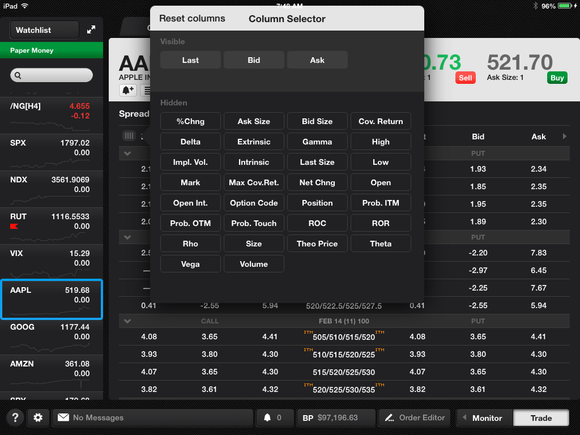Add the Mark column
Image resolution: width=580 pixels, height=435 pixels.
click(x=190, y=182)
